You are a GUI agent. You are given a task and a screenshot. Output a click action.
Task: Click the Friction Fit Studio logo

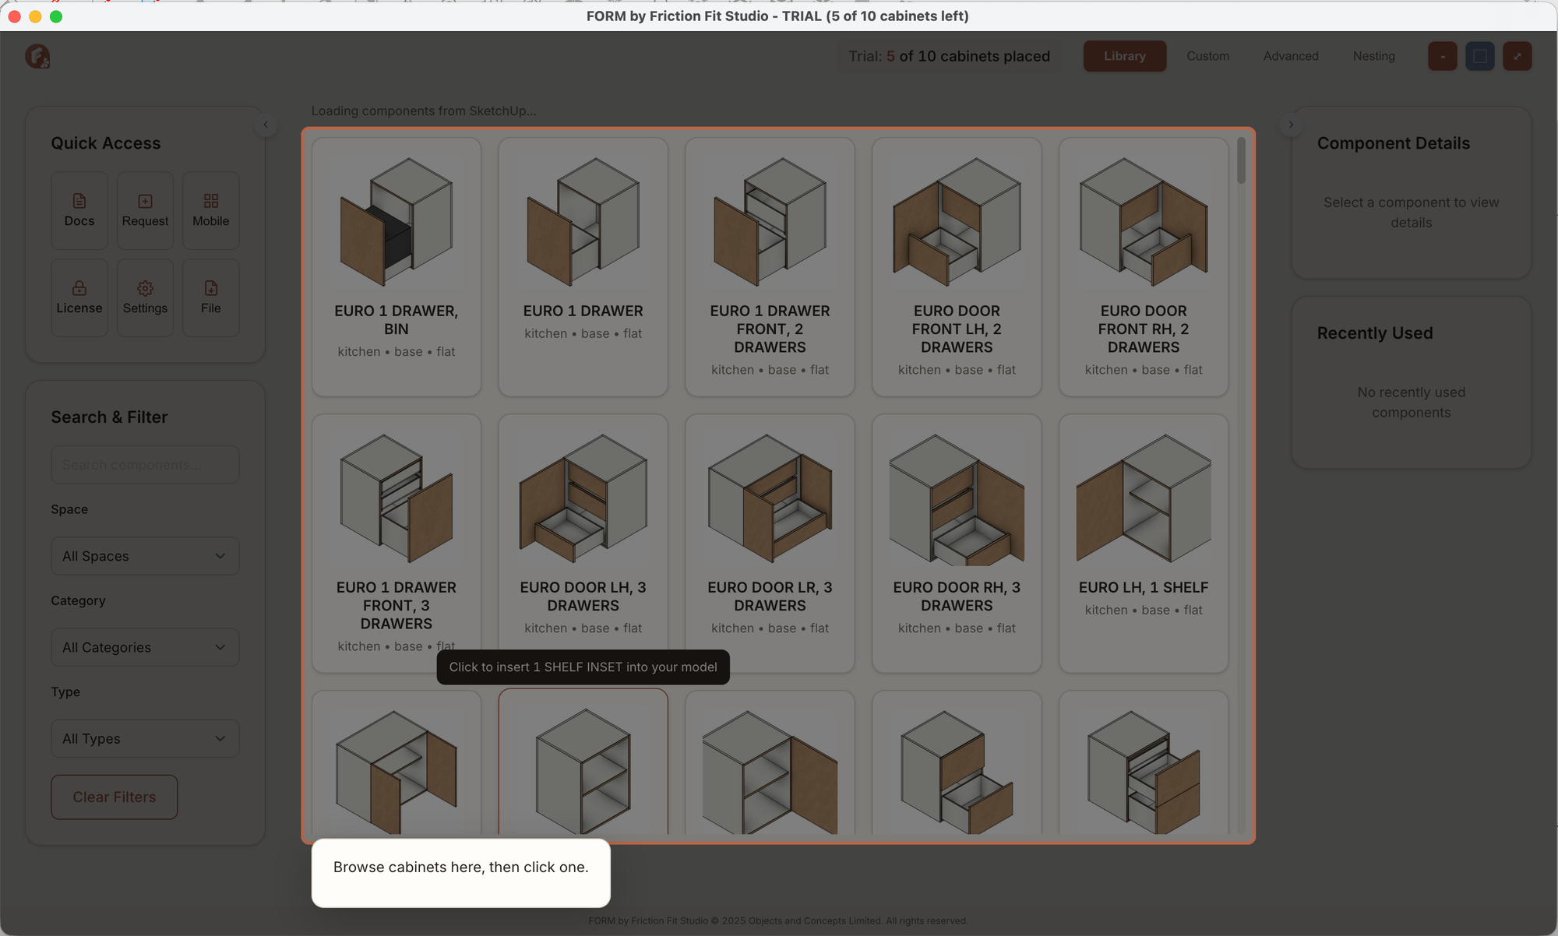[x=37, y=56]
